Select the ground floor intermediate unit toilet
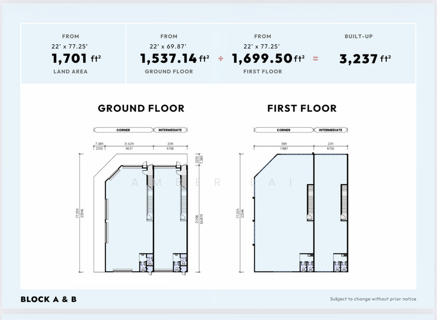This screenshot has height=320, width=437. point(178,262)
